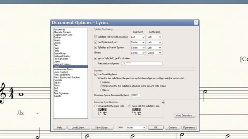The height and width of the screenshot is (139, 248).
Task: Open Start of System alignment dropdown
Action: click(x=138, y=47)
